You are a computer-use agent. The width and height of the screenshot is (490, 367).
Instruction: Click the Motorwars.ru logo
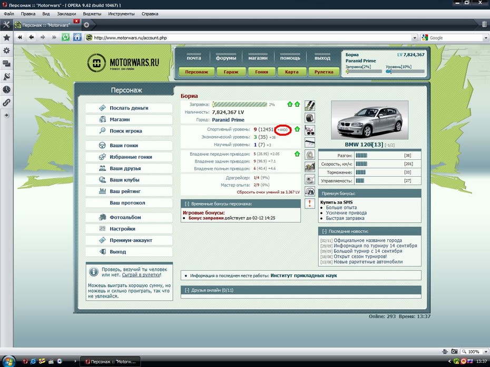click(x=123, y=63)
